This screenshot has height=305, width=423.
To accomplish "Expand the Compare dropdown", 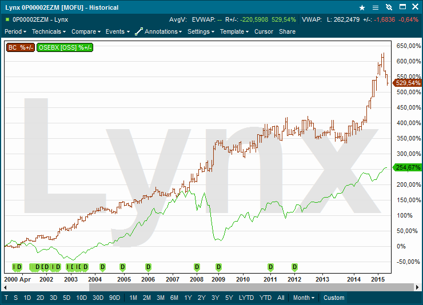I will (86, 31).
